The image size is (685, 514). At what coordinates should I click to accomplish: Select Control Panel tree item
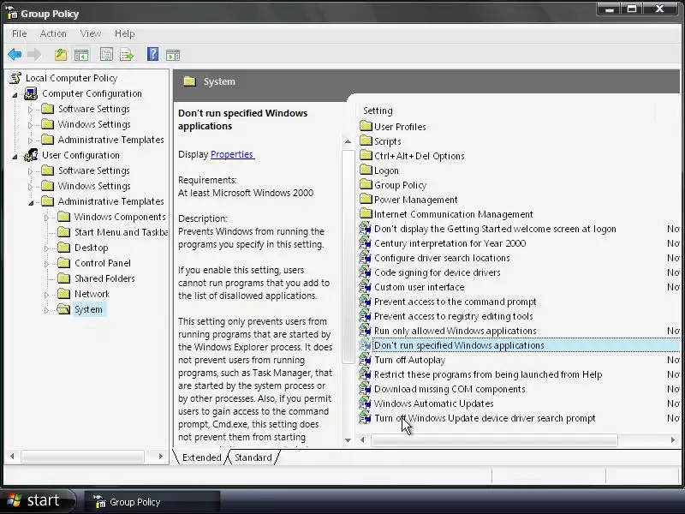pyautogui.click(x=102, y=263)
